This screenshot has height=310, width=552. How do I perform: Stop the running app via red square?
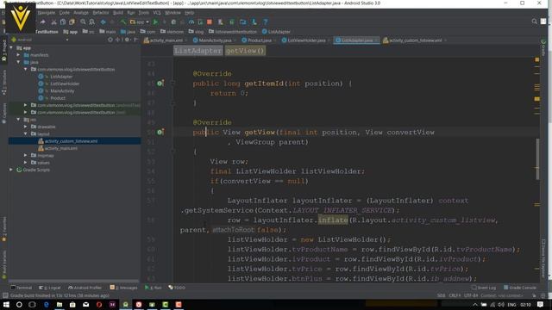(x=210, y=22)
